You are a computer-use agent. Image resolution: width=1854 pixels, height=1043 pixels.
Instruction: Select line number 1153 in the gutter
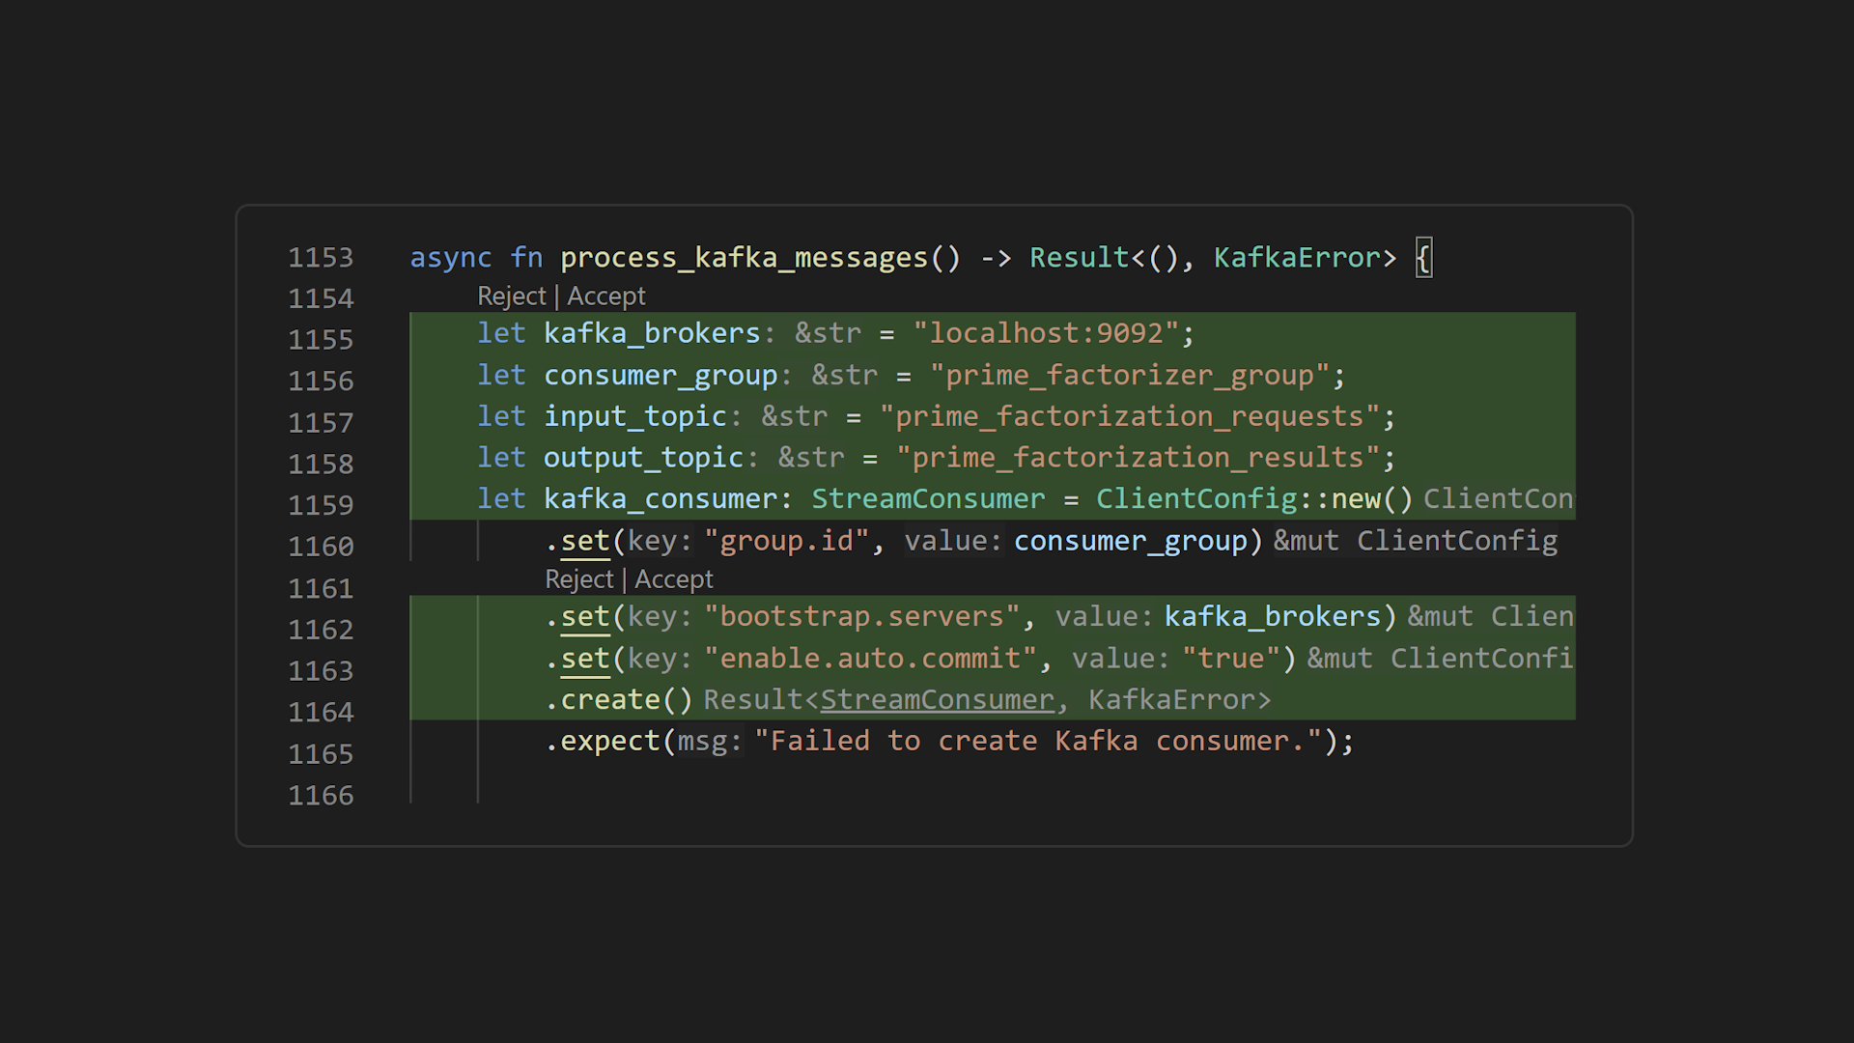(x=321, y=257)
